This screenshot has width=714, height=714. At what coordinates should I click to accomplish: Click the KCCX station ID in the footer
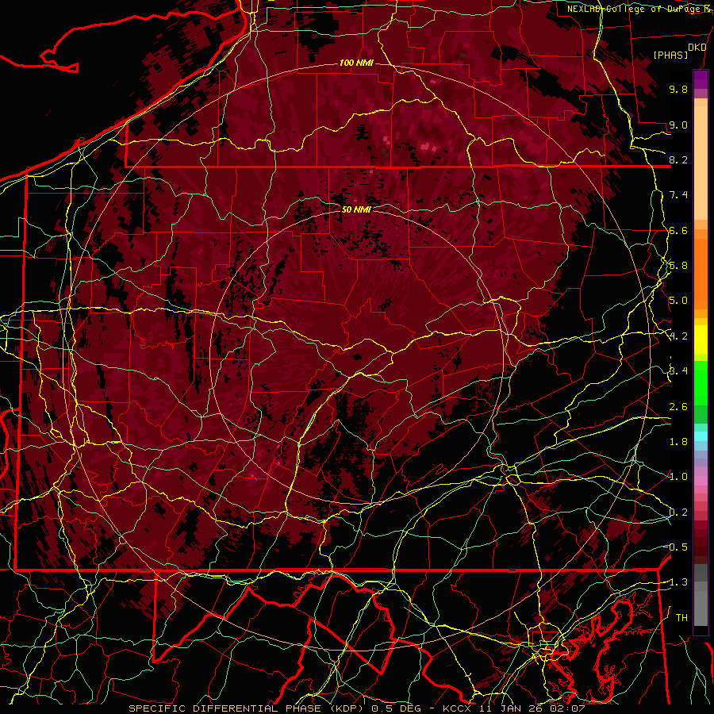click(458, 708)
